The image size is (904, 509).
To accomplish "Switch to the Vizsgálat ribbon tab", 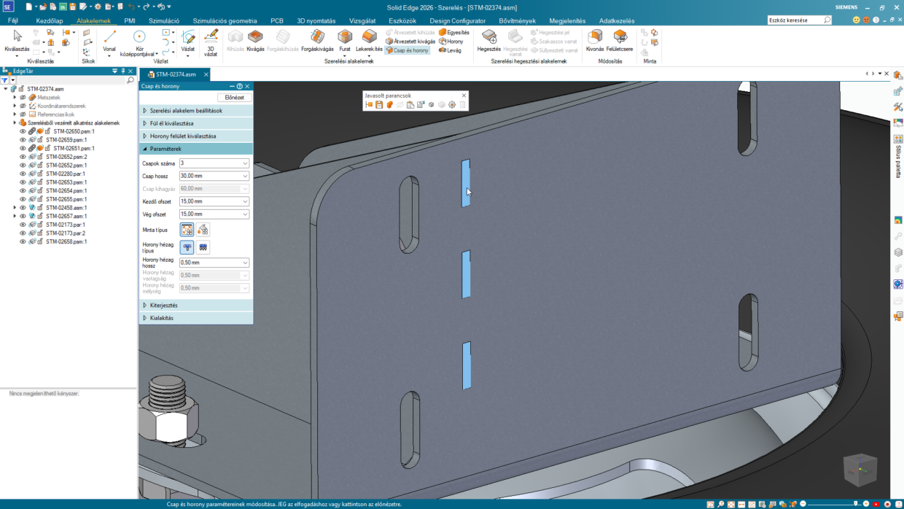I will (362, 21).
